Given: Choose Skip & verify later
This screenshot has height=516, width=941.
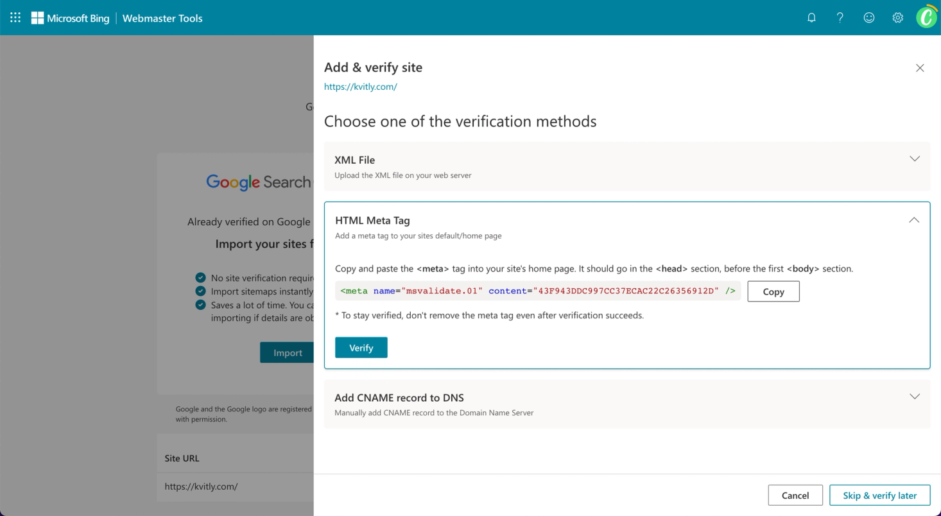Looking at the screenshot, I should coord(879,495).
